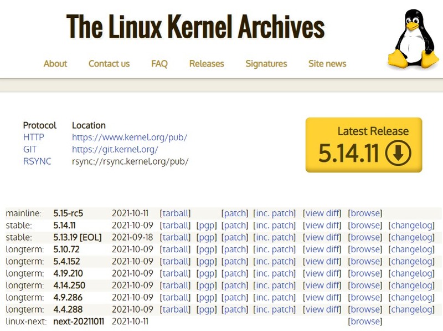This screenshot has height=331, width=443.
Task: Open the patch for longterm 5.10.72
Action: pyautogui.click(x=235, y=249)
